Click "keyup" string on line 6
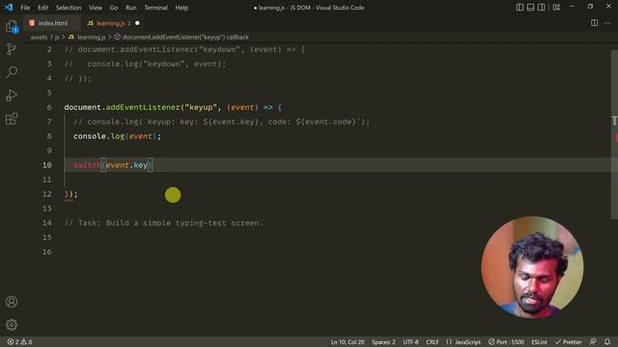Image resolution: width=618 pixels, height=347 pixels. pyautogui.click(x=201, y=107)
